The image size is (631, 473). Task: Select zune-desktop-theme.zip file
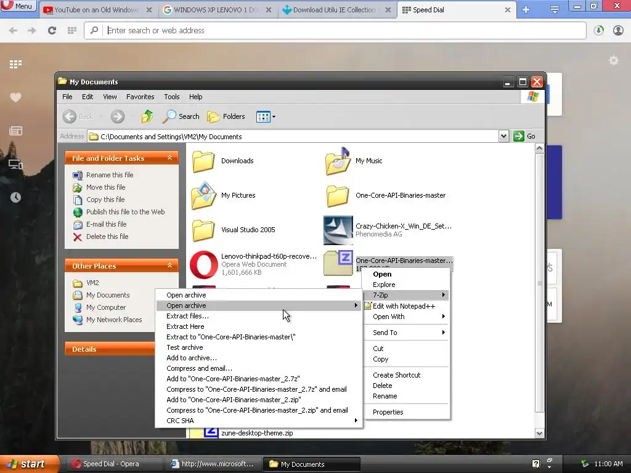(257, 433)
